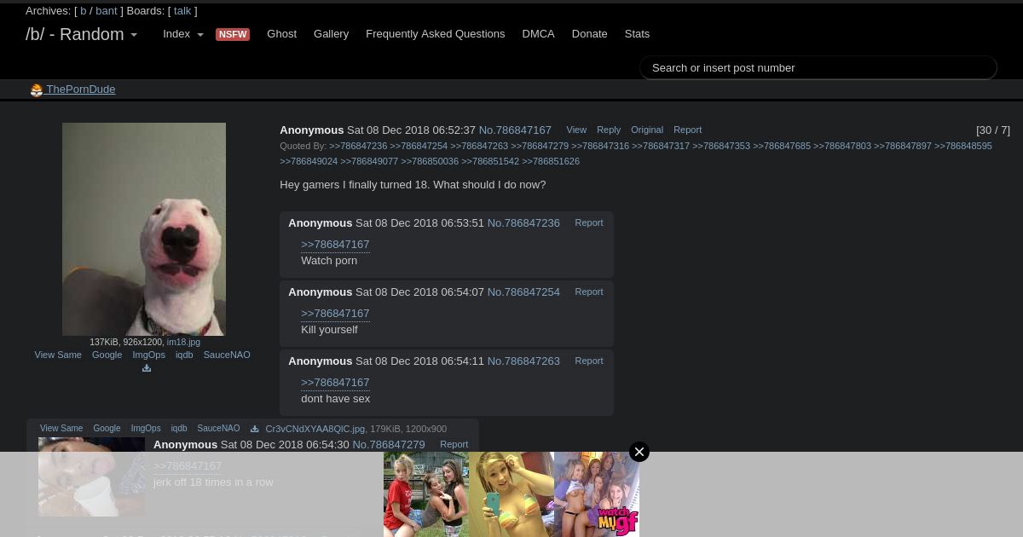Viewport: 1023px width, 537px height.
Task: Click download icon beside Cr3vCNdXYAA8QlC.jpg
Action: 254,429
